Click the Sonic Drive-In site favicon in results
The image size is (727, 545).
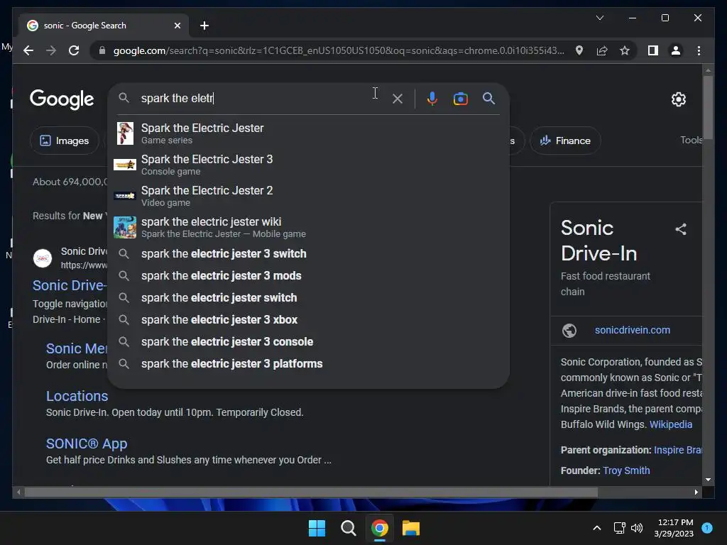coord(43,258)
